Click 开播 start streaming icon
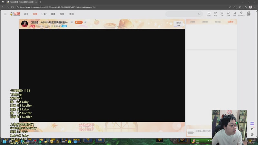Image resolution: width=258 pixels, height=145 pixels. 228,14
